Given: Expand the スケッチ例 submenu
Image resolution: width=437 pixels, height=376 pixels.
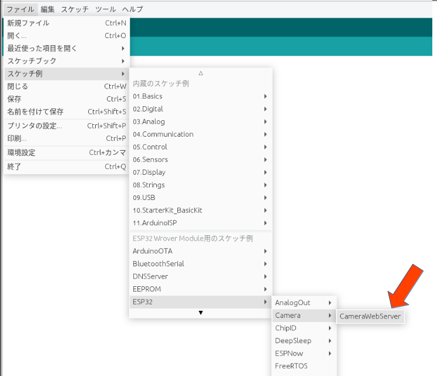Looking at the screenshot, I should click(66, 74).
